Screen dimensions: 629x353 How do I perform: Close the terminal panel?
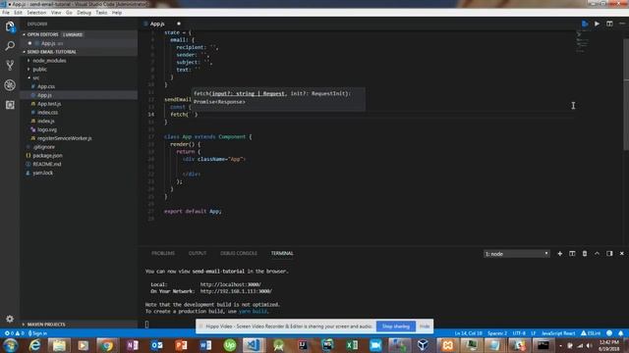pos(622,254)
